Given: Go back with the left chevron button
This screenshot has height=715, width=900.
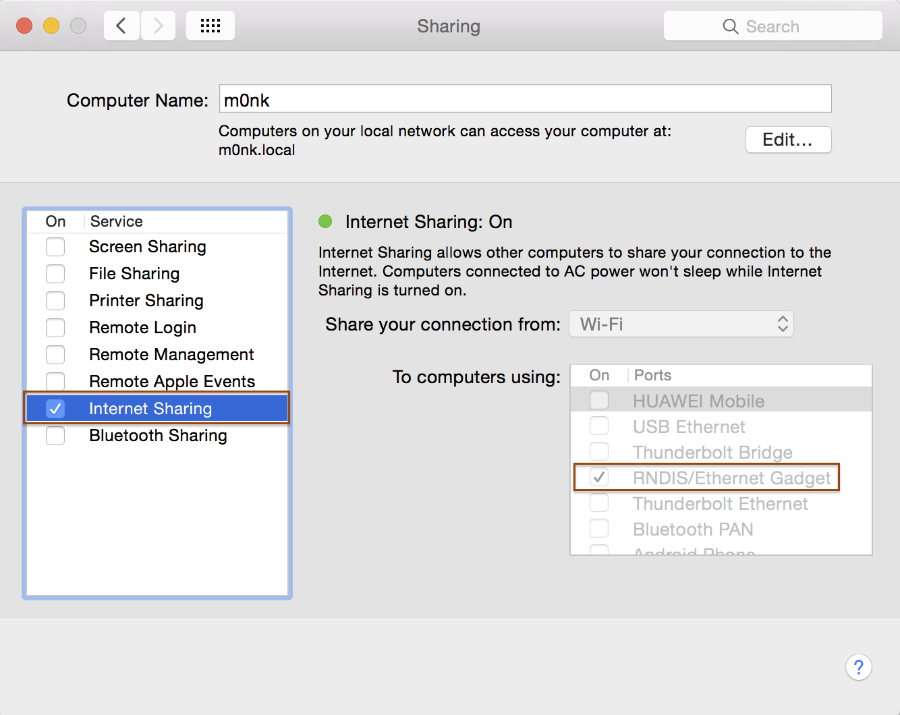Looking at the screenshot, I should (x=122, y=26).
